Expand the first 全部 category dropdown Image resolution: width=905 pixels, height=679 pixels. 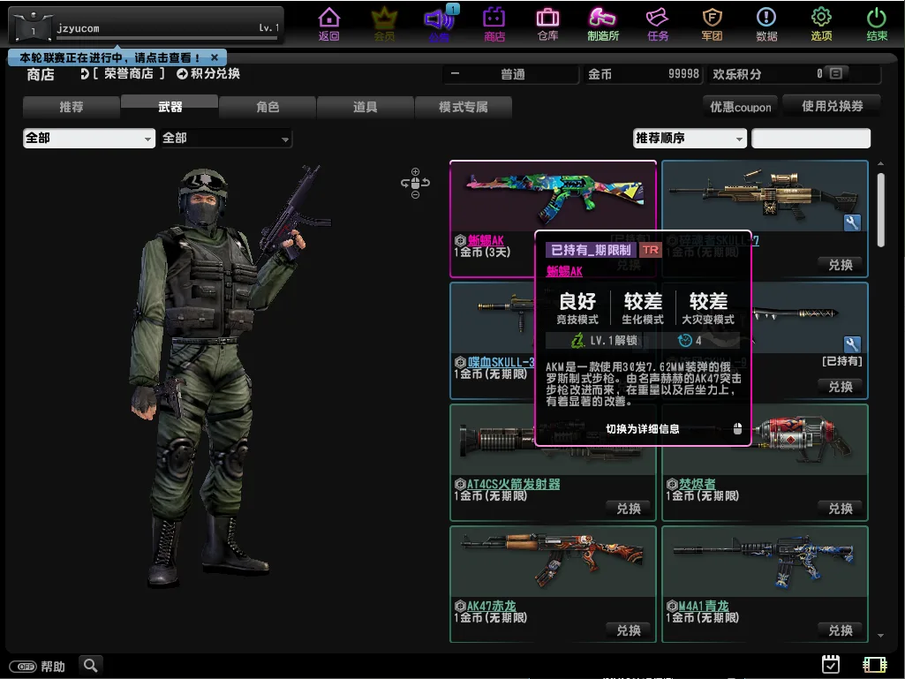89,139
